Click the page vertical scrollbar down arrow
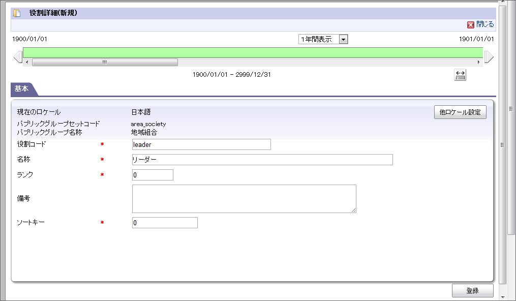This screenshot has width=516, height=301. (x=502, y=297)
